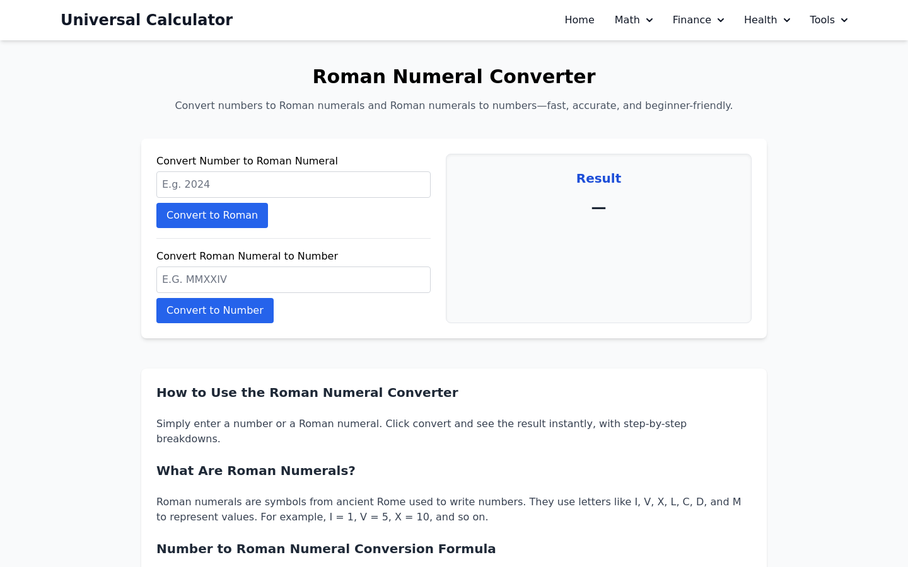Open the Health dropdown menu
Image resolution: width=908 pixels, height=567 pixels.
[767, 20]
